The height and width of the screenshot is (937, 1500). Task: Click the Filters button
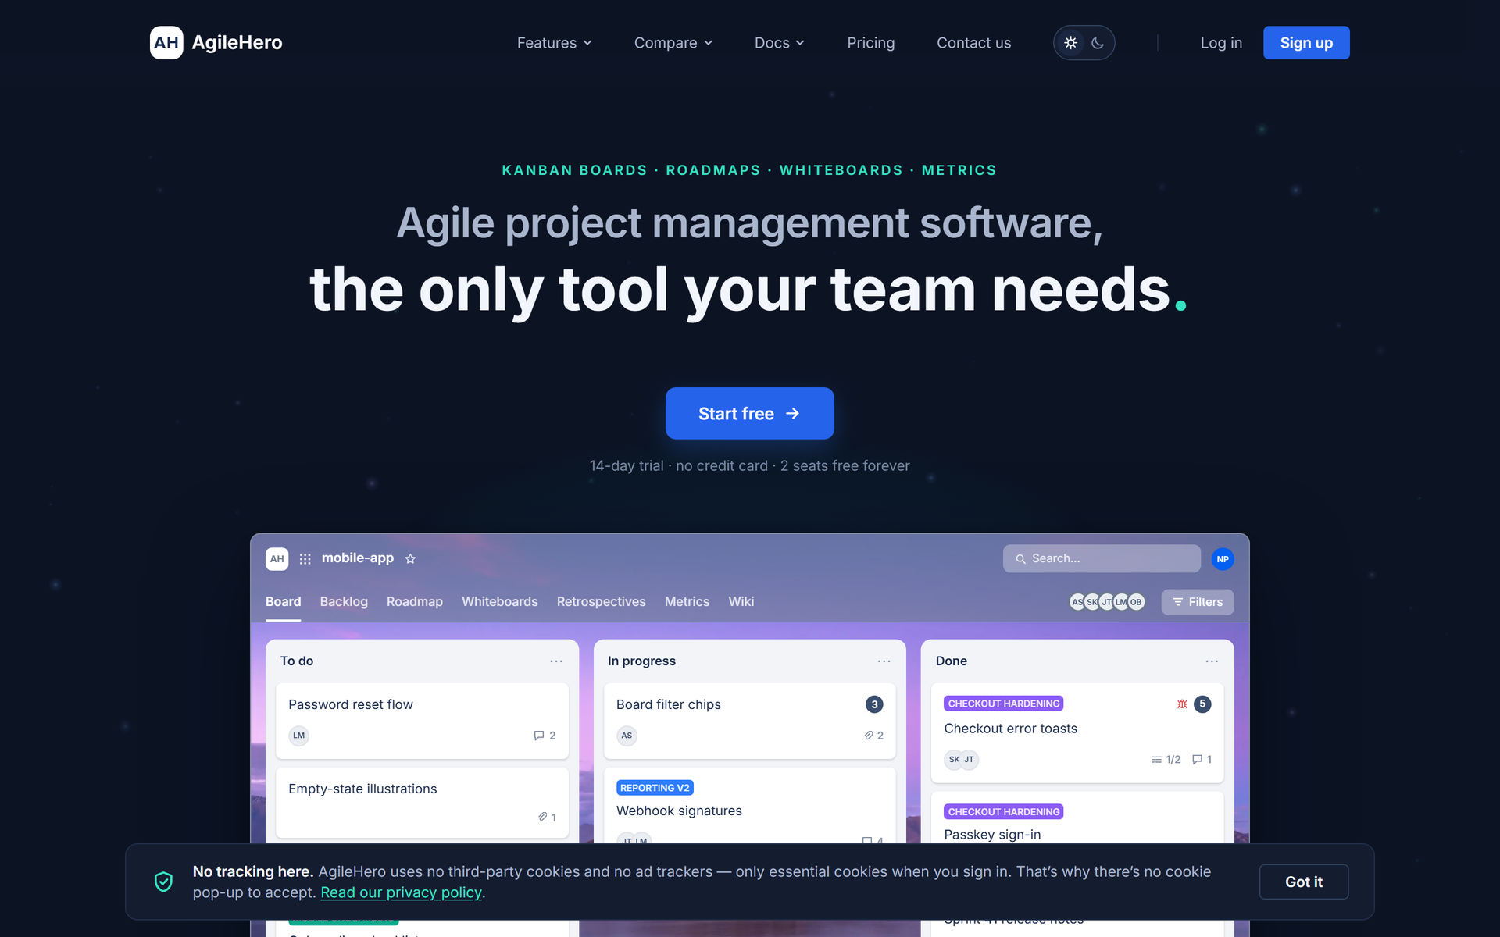point(1198,602)
